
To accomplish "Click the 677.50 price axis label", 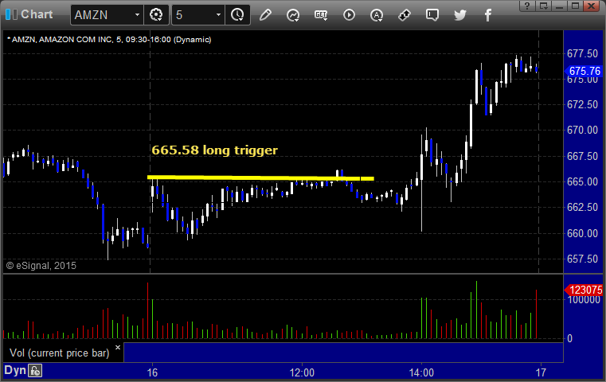I will pyautogui.click(x=582, y=53).
